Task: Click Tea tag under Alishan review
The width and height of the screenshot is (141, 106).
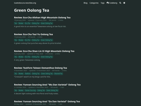Action: (x=16, y=23)
